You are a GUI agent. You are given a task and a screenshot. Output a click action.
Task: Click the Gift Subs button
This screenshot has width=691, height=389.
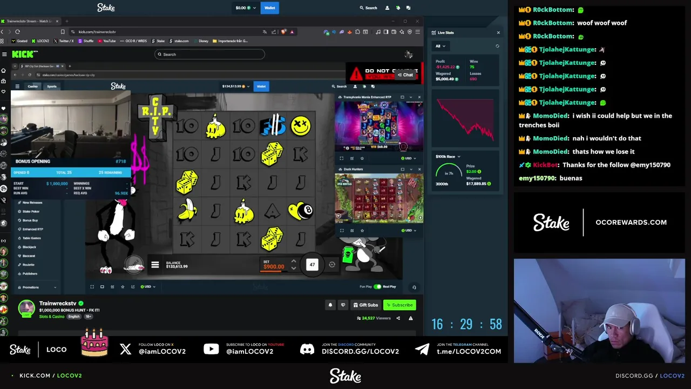[365, 305]
